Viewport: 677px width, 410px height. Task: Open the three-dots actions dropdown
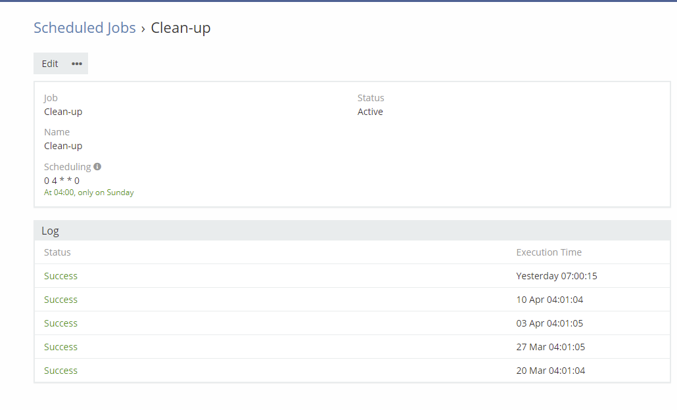pyautogui.click(x=77, y=64)
